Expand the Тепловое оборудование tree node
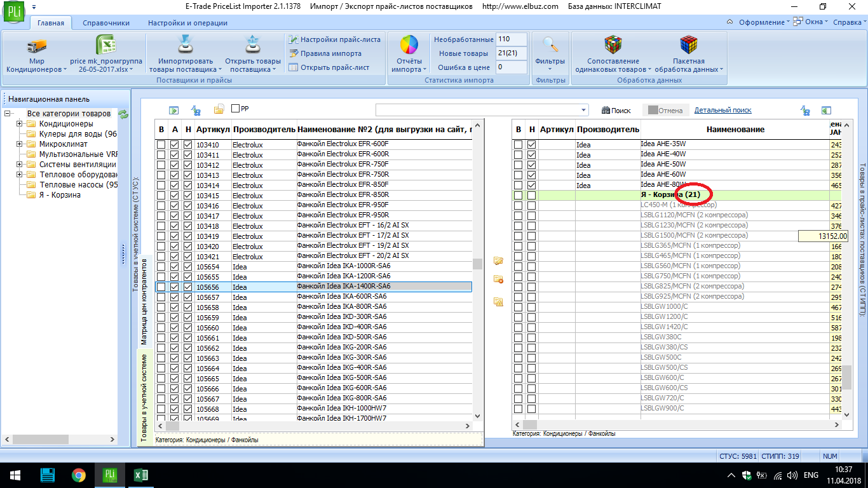 click(x=20, y=175)
